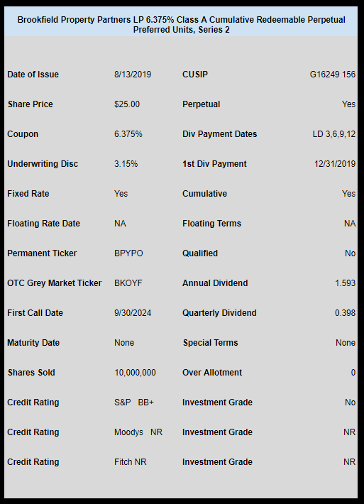Click the CUSIP value G16249 156
Viewport: 364px width, 504px height.
click(333, 75)
